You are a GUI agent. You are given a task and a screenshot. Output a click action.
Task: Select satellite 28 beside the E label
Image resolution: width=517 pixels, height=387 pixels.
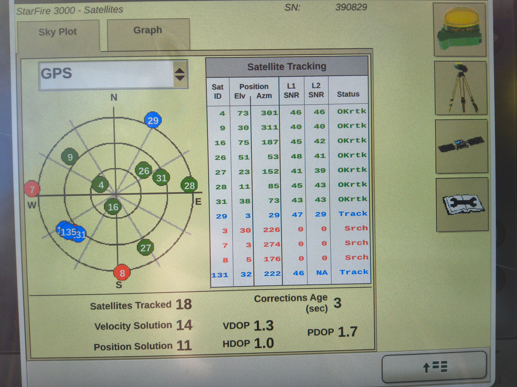189,185
